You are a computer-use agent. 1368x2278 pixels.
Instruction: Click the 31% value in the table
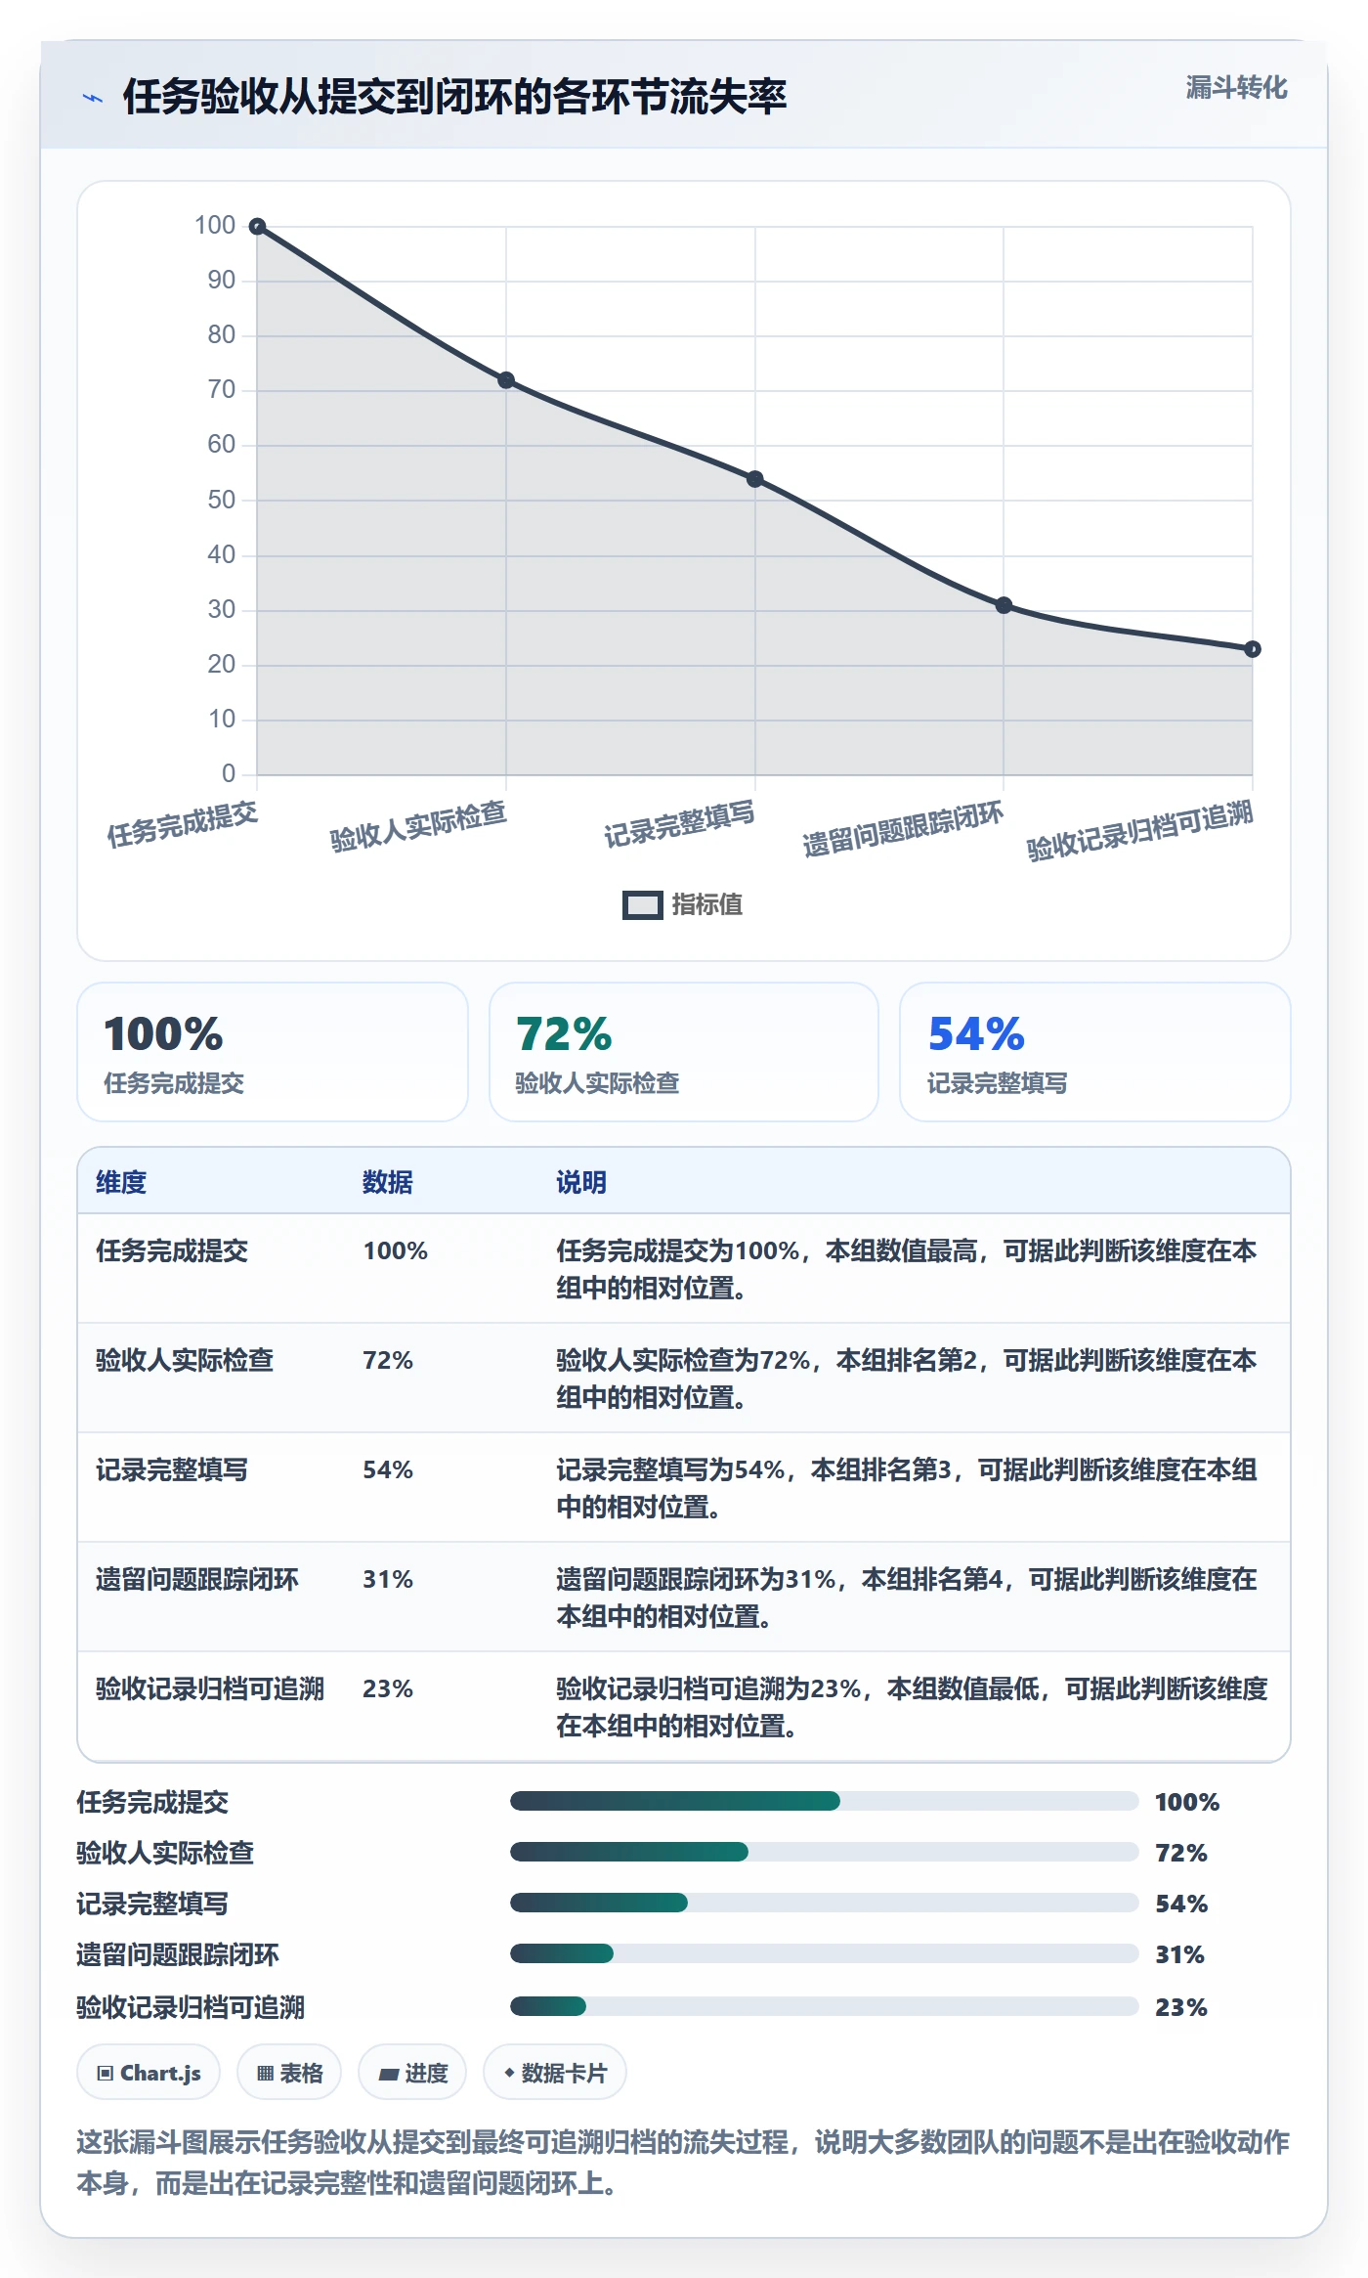pos(388,1579)
